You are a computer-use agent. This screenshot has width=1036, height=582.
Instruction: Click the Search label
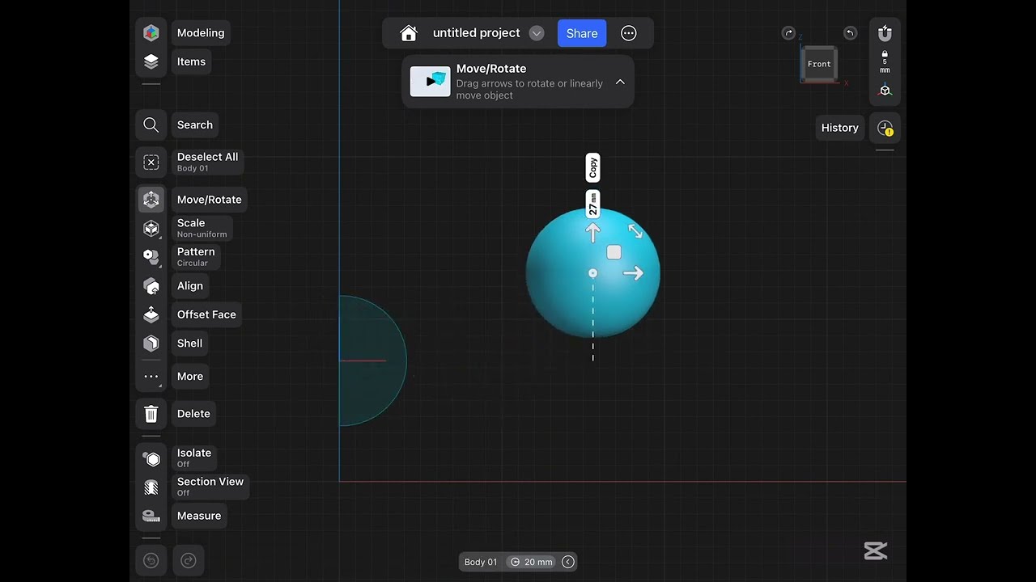click(194, 124)
